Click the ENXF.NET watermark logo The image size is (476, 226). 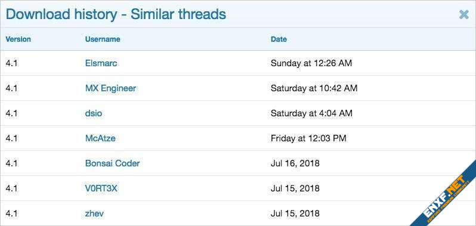click(x=447, y=197)
